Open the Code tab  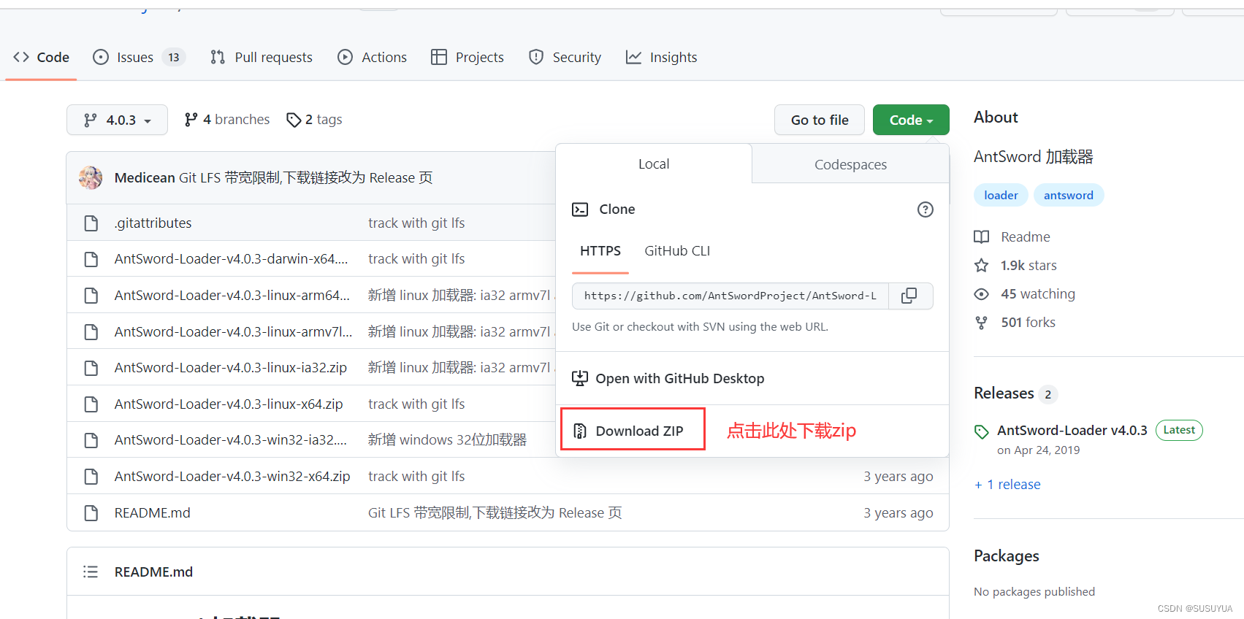[41, 57]
